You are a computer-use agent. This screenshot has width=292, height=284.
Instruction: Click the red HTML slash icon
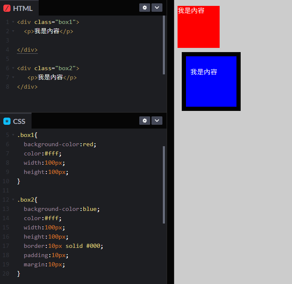pyautogui.click(x=7, y=8)
